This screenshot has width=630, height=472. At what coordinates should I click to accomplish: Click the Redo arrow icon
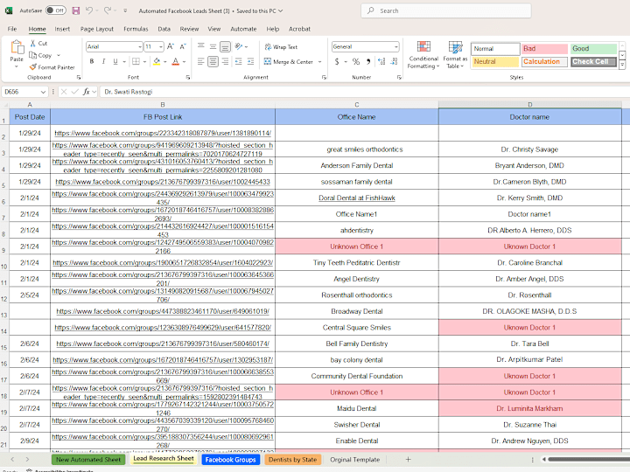point(108,10)
